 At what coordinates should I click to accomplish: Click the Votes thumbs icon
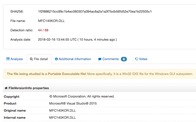[x=137, y=59]
